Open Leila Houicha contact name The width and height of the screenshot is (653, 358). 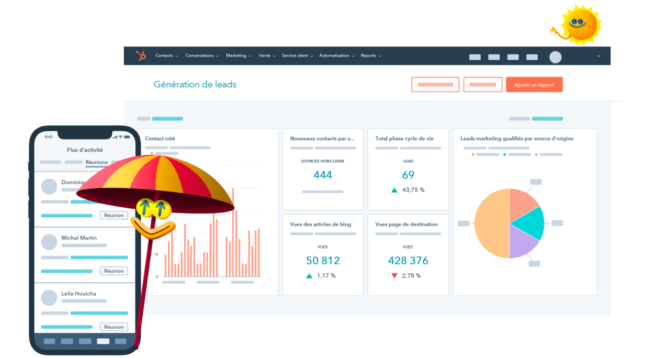click(78, 294)
